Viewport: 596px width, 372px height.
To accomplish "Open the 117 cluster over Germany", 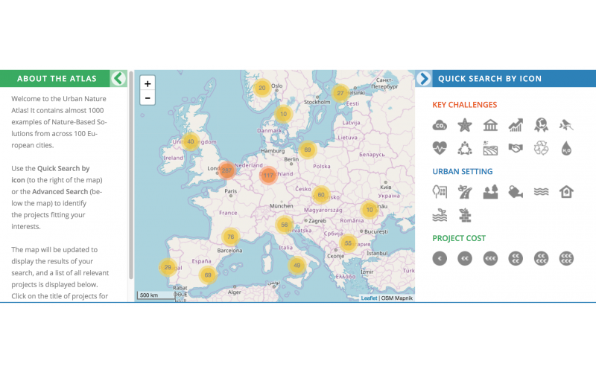I will [x=269, y=176].
